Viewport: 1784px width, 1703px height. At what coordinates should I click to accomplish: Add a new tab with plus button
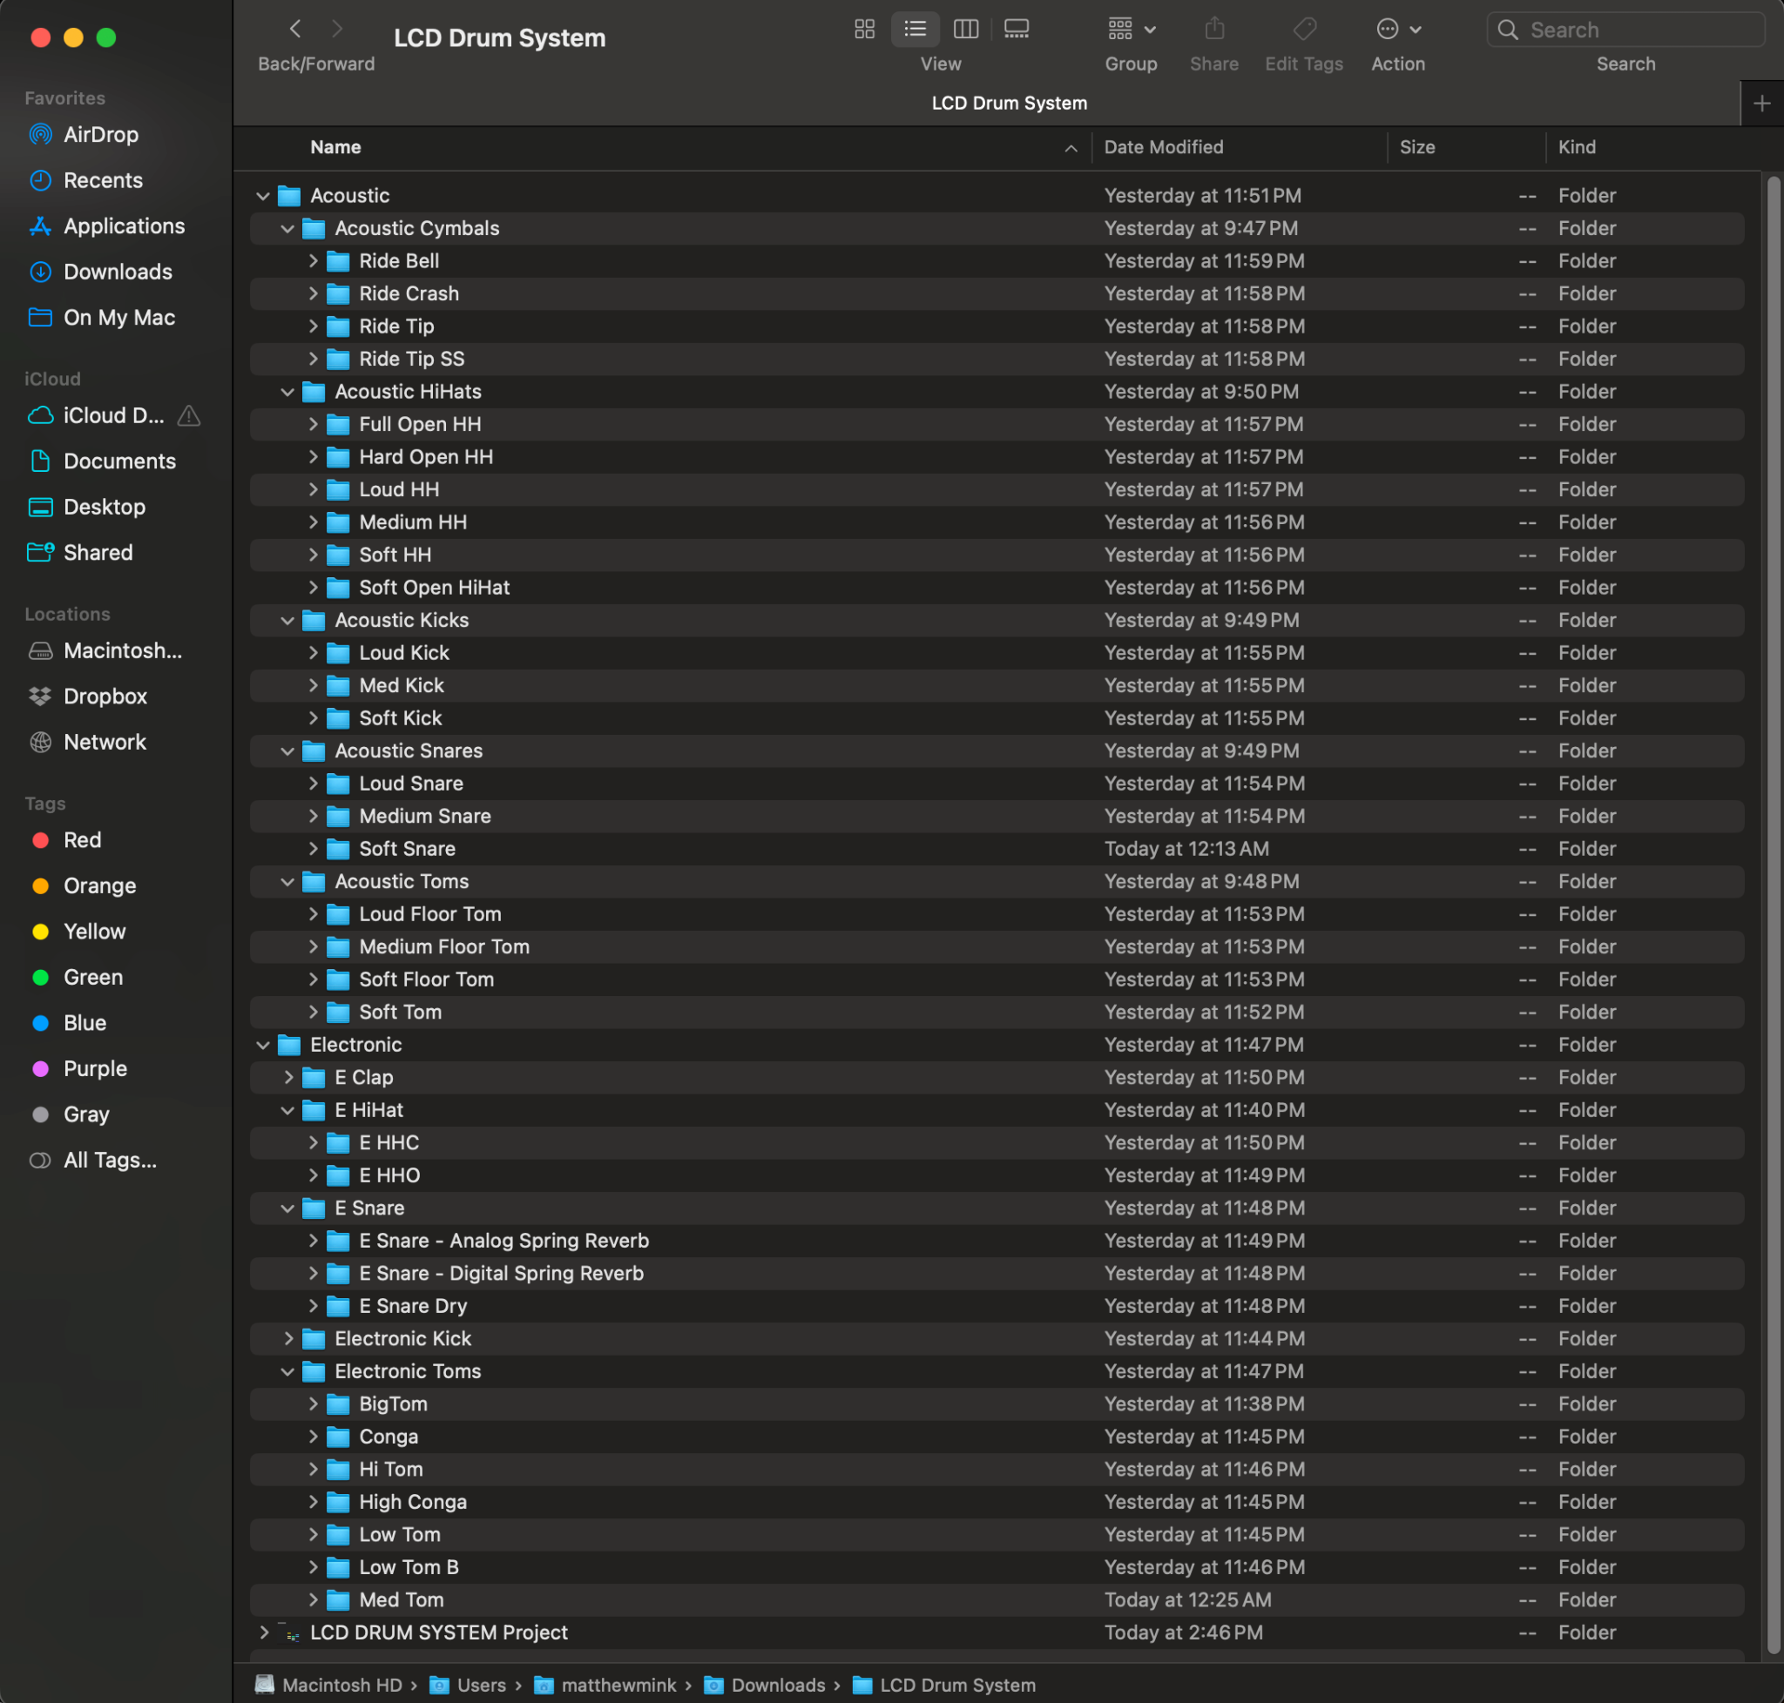click(1762, 104)
